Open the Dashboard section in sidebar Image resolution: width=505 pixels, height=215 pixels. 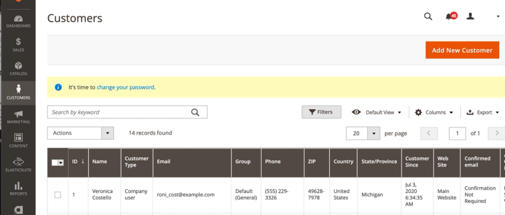pyautogui.click(x=18, y=21)
